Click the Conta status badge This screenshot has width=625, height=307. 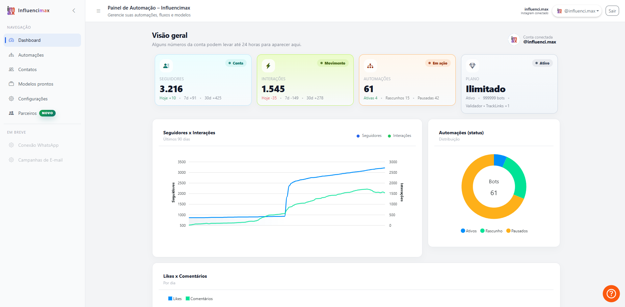click(x=236, y=63)
